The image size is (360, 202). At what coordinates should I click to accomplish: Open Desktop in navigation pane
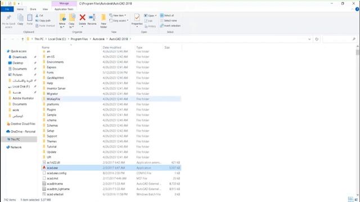click(16, 63)
